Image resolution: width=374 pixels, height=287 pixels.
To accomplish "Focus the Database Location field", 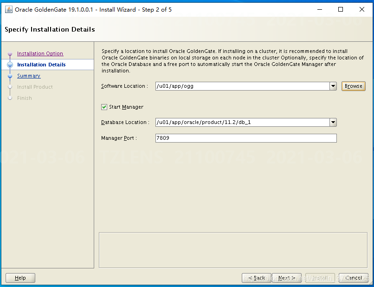I will (243, 123).
